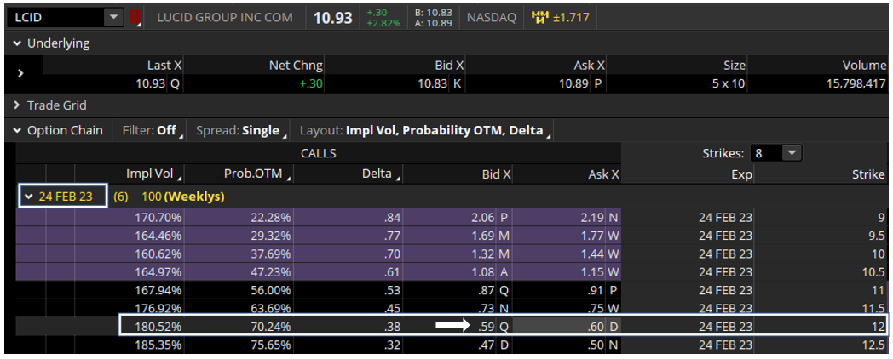This screenshot has width=893, height=359.
Task: Collapse the Underlying section
Action: click(x=18, y=43)
